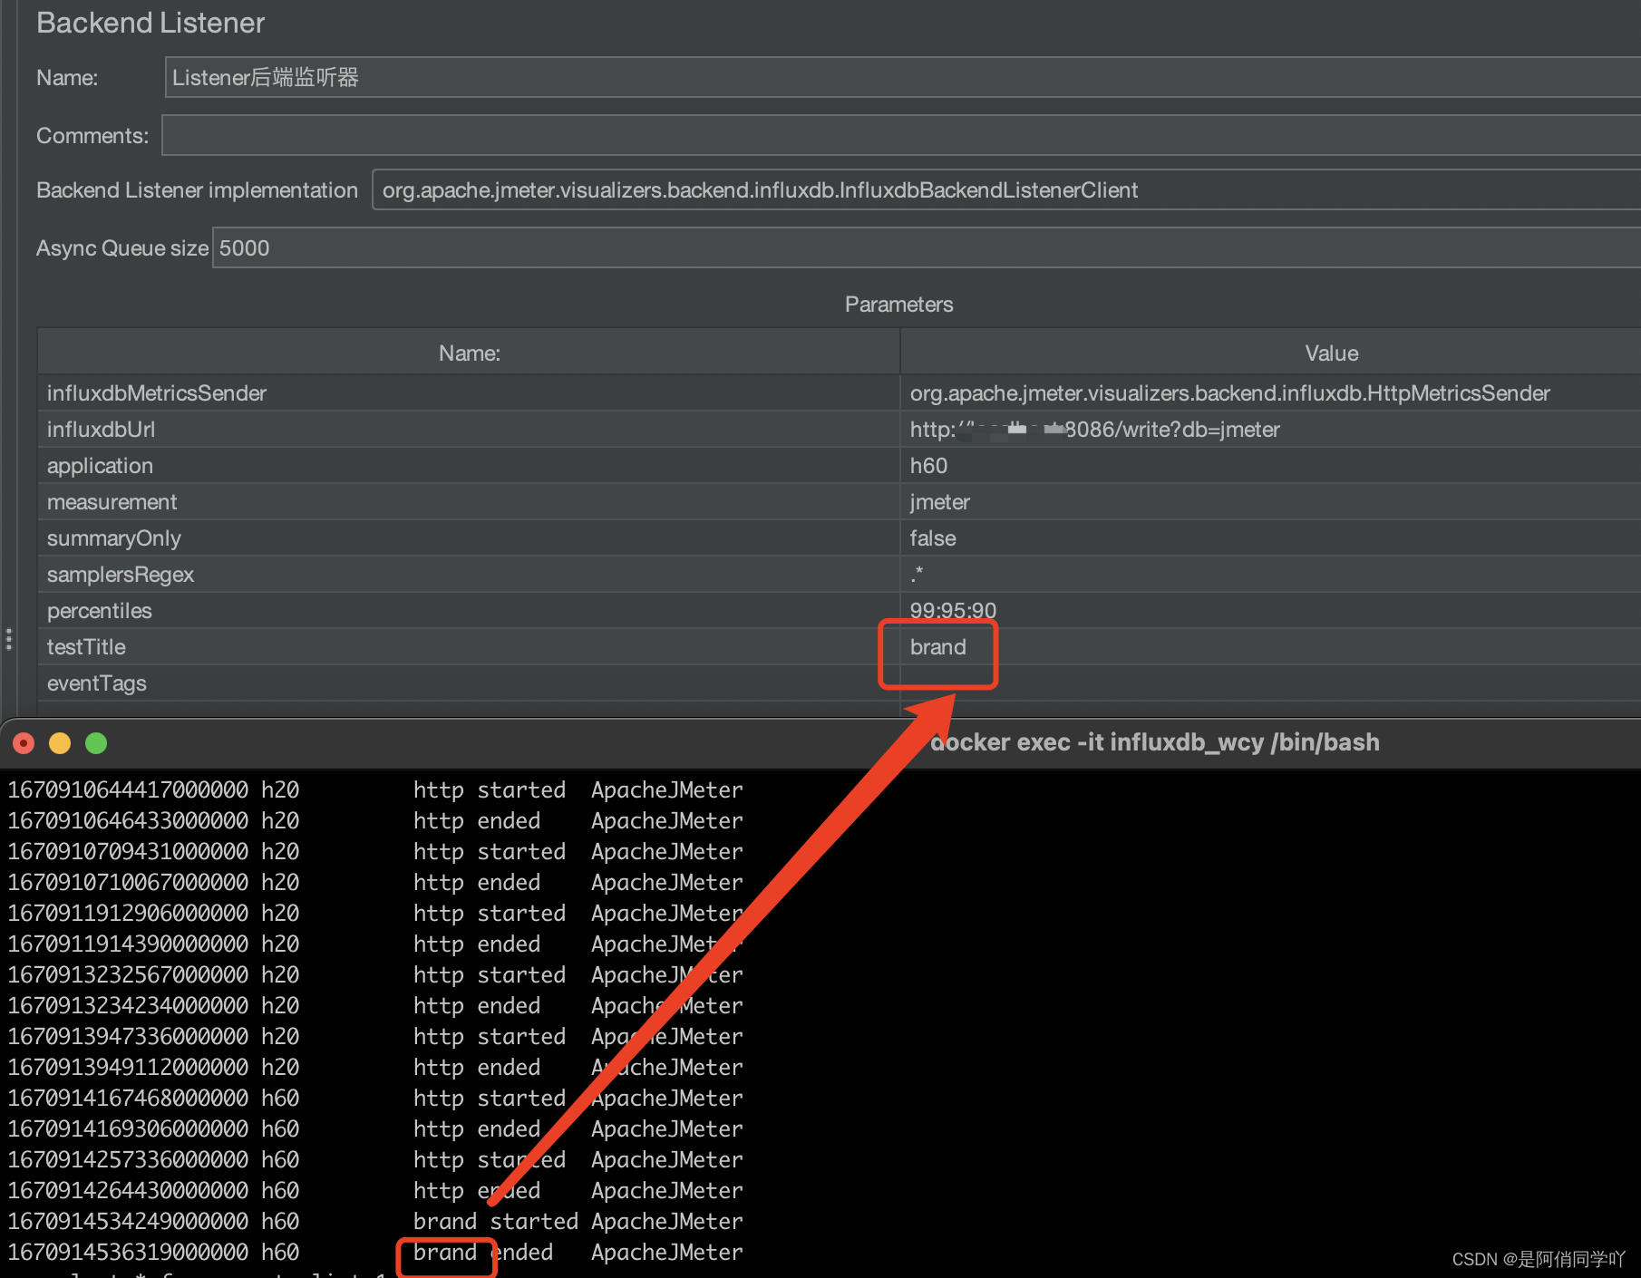Maximize the terminal window with green button

[96, 743]
